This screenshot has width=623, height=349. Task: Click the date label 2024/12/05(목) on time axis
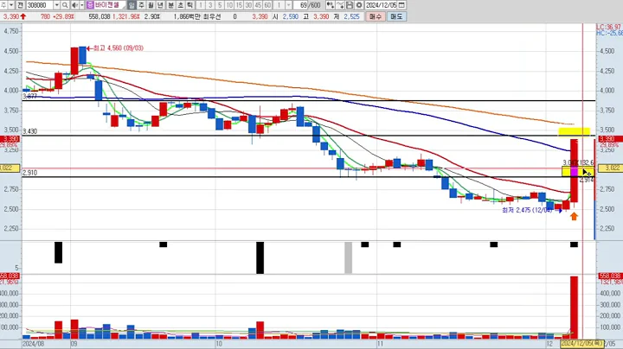[x=581, y=344]
